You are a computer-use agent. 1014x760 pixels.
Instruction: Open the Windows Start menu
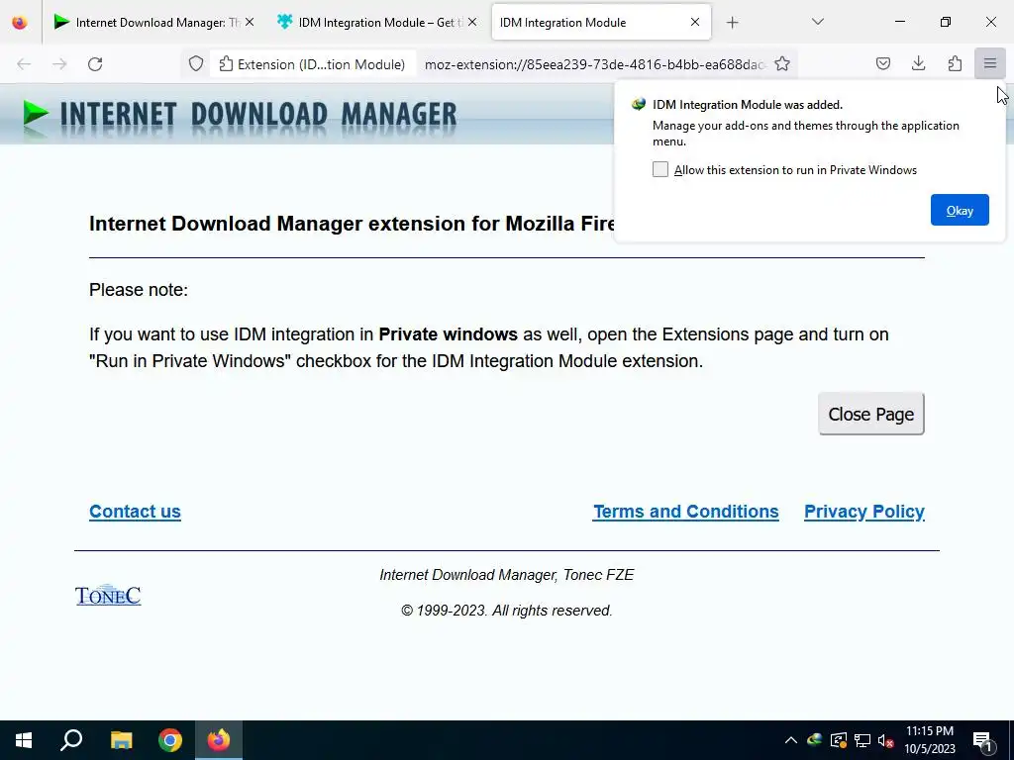[x=24, y=740]
